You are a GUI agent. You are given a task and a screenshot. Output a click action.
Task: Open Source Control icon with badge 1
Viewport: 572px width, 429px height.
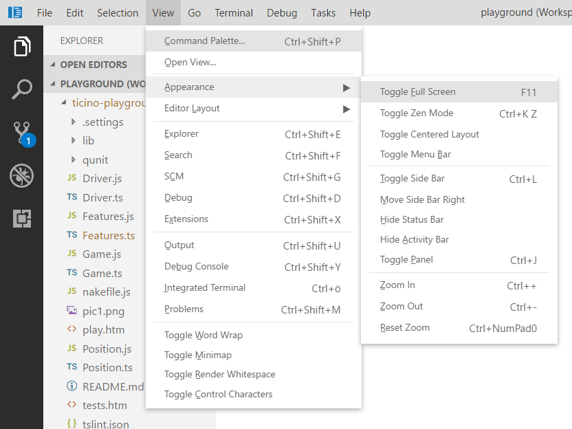[x=24, y=134]
